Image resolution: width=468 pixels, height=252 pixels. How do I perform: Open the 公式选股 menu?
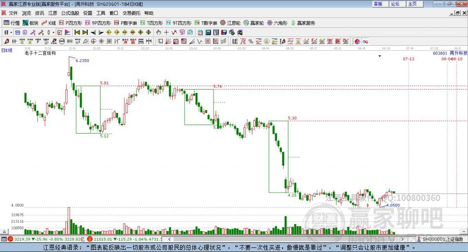pos(70,13)
